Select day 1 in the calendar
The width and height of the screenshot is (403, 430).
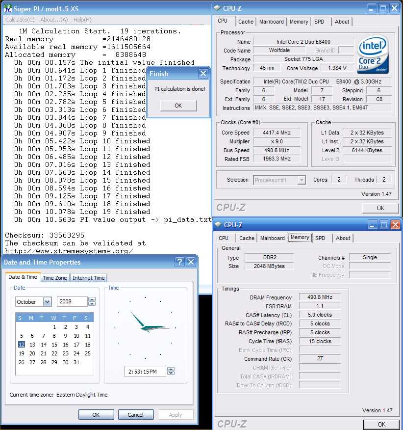(x=54, y=327)
